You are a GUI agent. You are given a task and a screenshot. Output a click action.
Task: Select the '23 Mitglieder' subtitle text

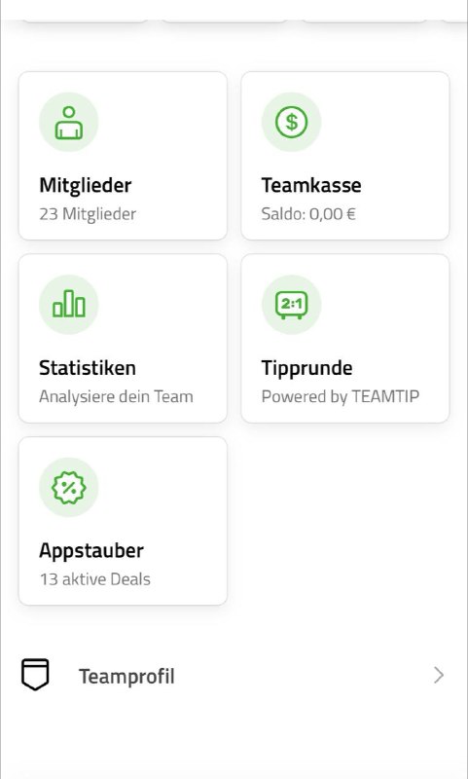(88, 214)
